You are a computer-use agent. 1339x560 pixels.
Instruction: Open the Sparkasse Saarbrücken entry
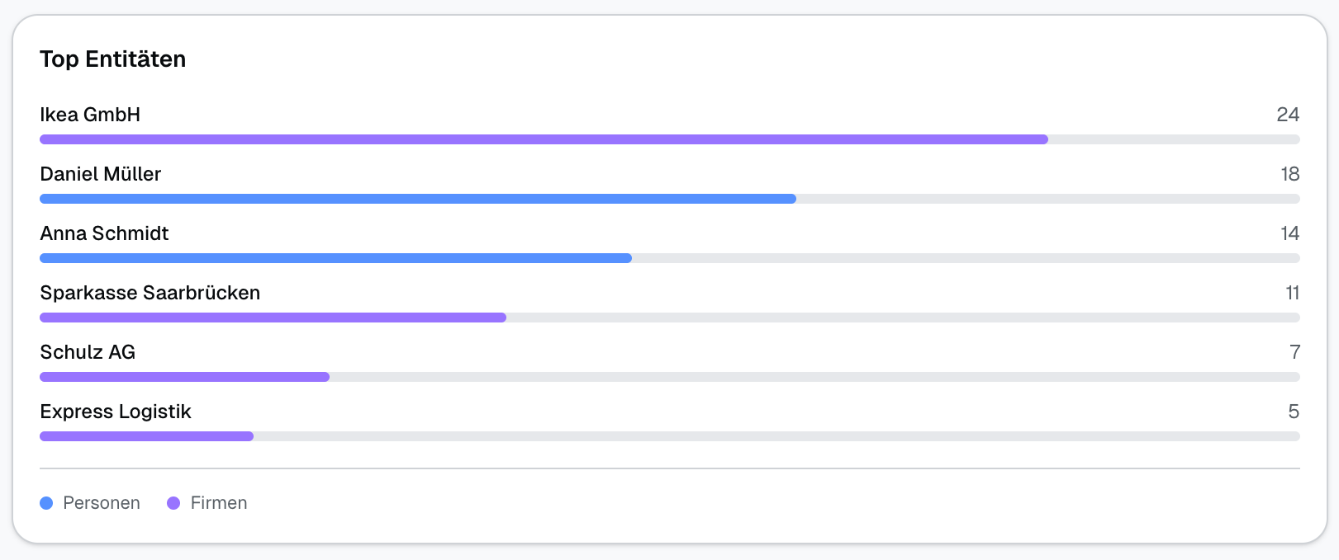150,293
